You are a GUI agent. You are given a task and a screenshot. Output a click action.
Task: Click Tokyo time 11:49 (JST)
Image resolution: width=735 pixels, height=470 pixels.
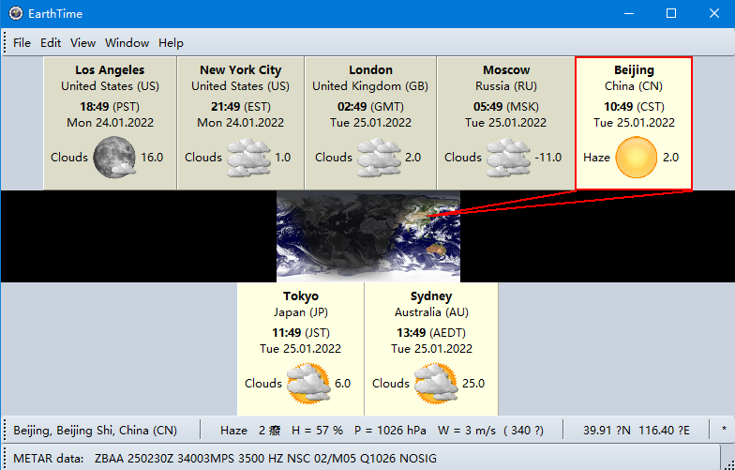point(300,332)
